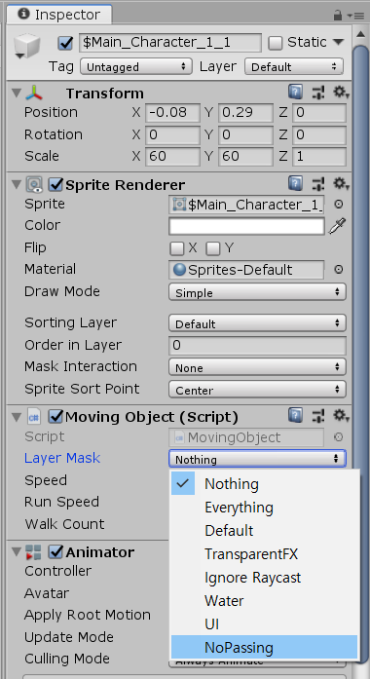Open the Draw Mode dropdown
The width and height of the screenshot is (370, 679).
(257, 292)
